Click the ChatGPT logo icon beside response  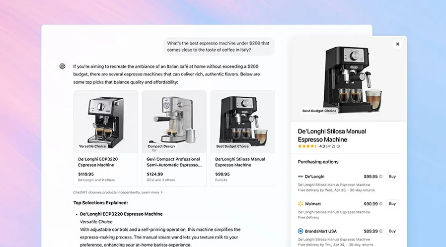tap(62, 66)
